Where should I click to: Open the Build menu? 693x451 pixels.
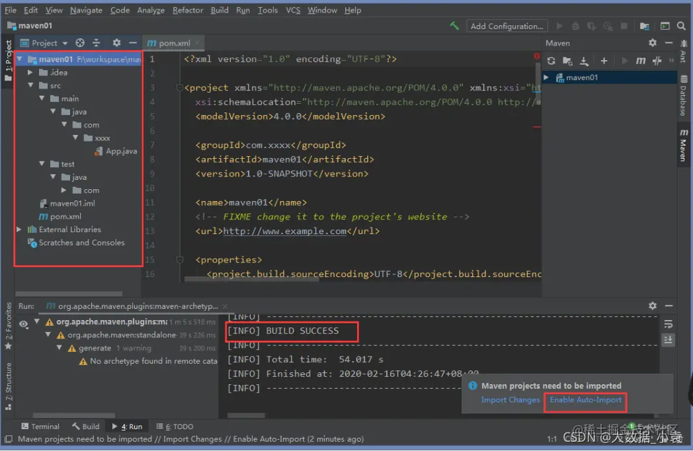(x=220, y=10)
